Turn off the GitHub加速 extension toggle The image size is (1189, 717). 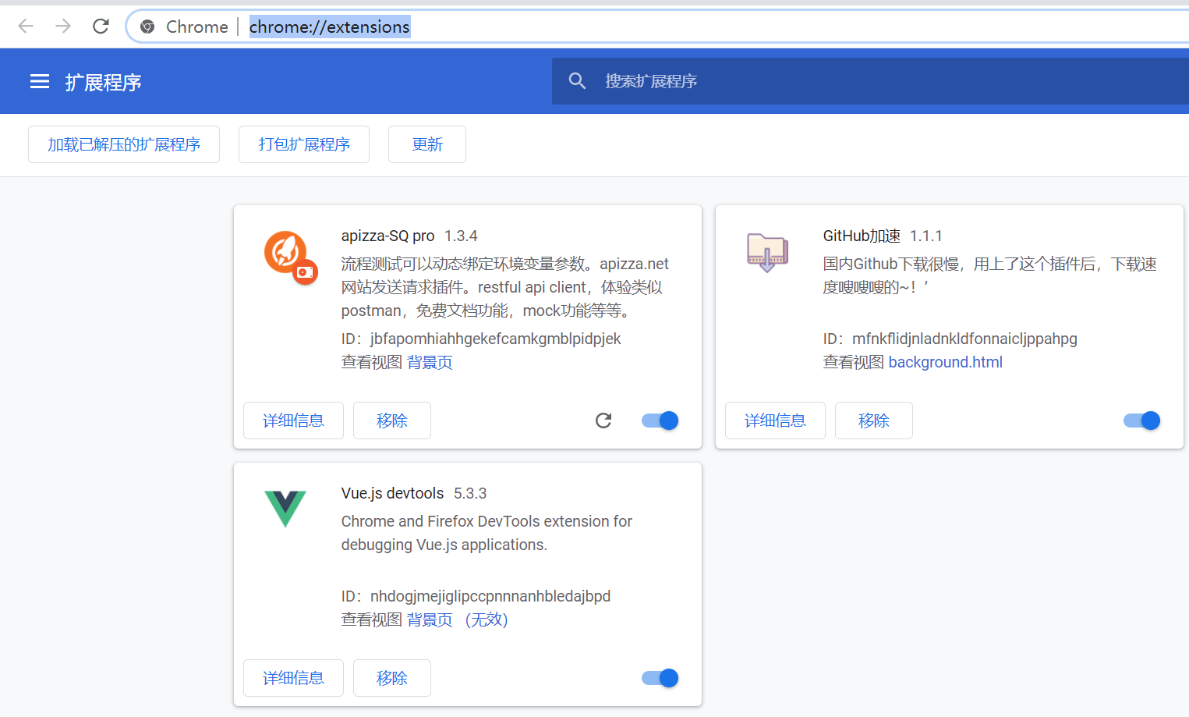pos(1142,421)
